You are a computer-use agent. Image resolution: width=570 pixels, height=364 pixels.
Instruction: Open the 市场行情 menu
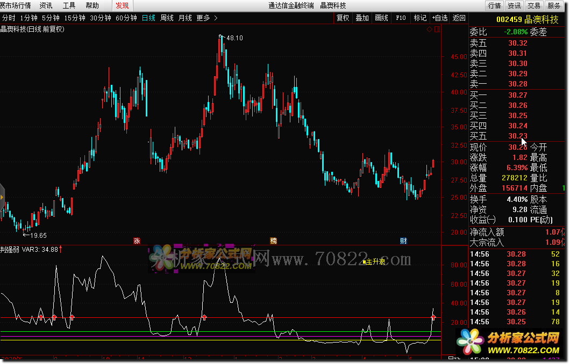(15, 5)
